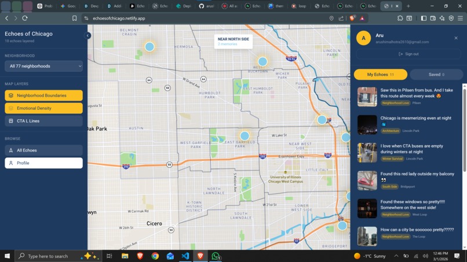
Task: Open File Explorer from the taskbar
Action: [x=125, y=256]
